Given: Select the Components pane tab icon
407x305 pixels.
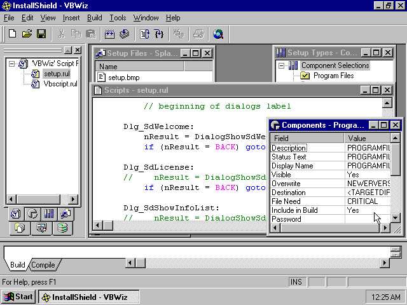Looking at the screenshot, I should 32,214.
